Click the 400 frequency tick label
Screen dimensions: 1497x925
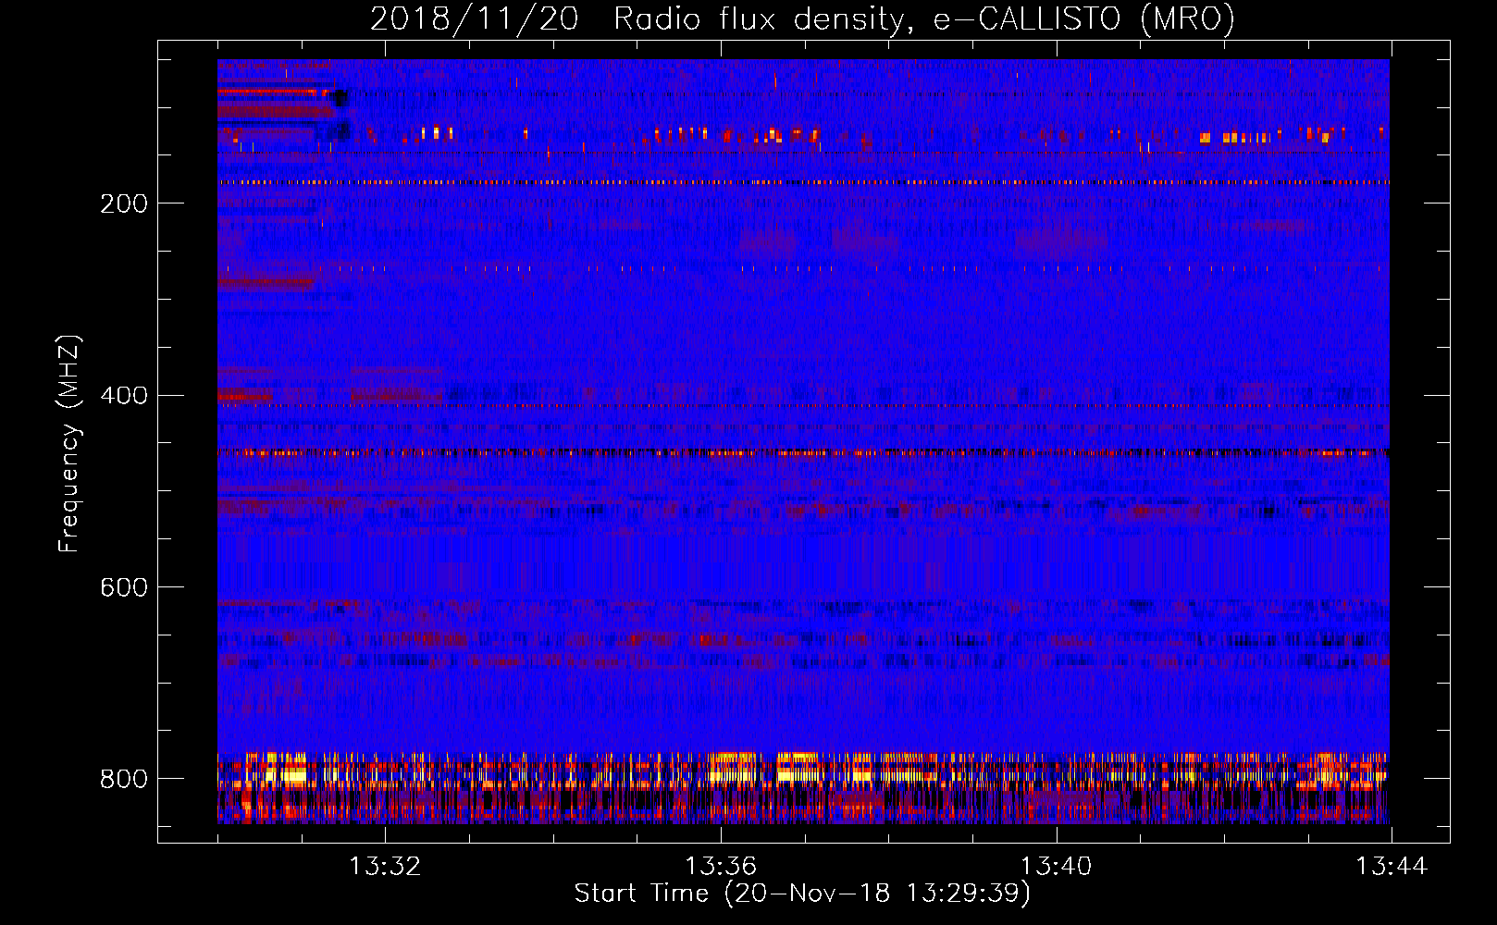[124, 396]
